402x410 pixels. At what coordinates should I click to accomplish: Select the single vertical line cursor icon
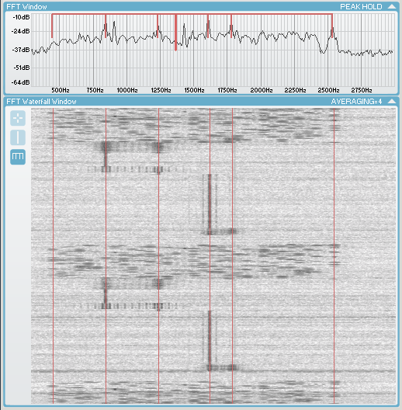tap(18, 137)
